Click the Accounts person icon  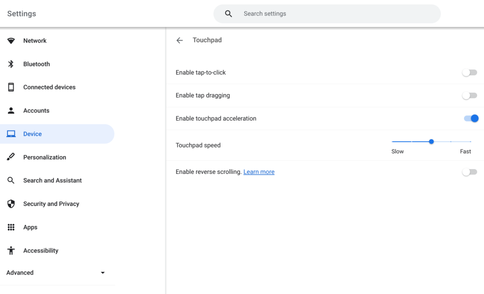point(11,111)
